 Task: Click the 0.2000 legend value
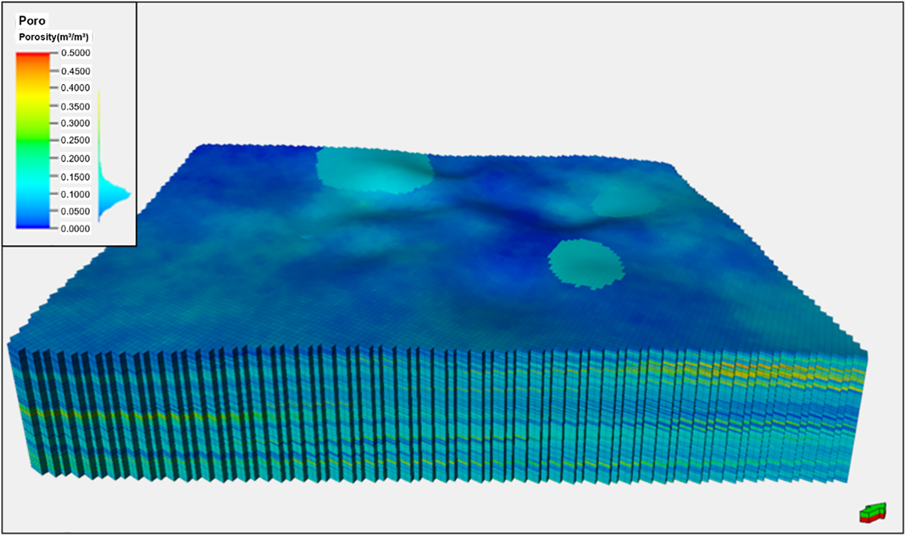point(76,158)
